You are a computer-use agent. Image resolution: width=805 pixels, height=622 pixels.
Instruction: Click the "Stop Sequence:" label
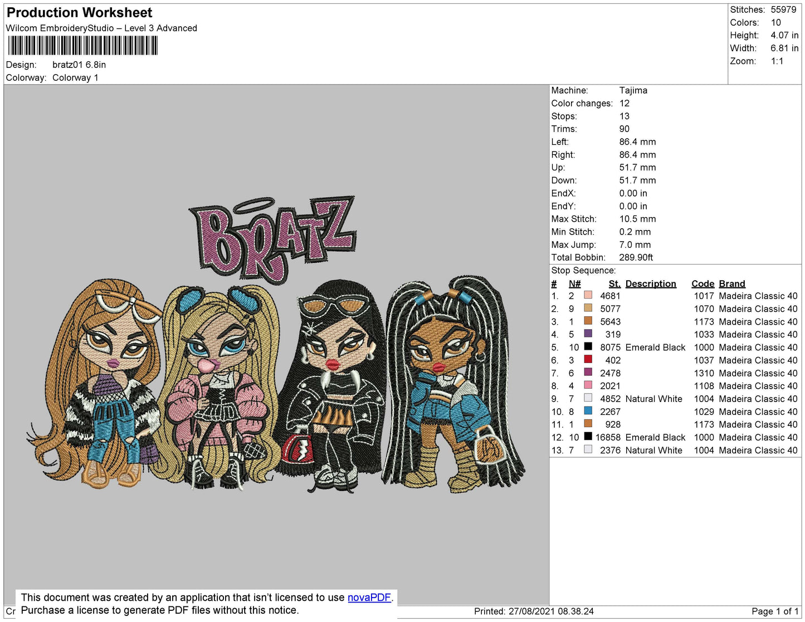point(583,271)
